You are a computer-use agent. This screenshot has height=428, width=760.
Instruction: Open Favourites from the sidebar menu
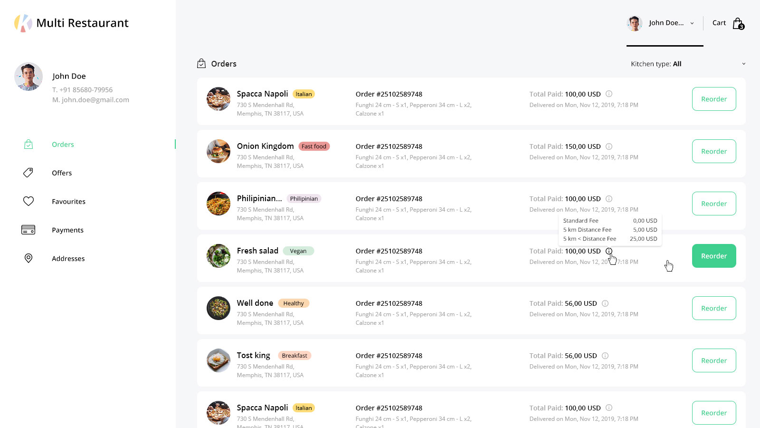click(x=69, y=202)
